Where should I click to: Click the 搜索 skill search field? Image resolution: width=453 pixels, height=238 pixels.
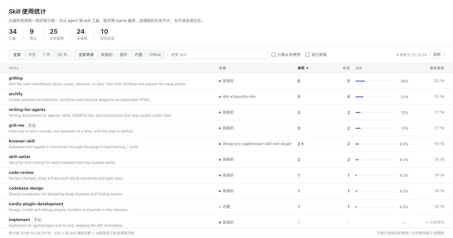pyautogui.click(x=218, y=54)
